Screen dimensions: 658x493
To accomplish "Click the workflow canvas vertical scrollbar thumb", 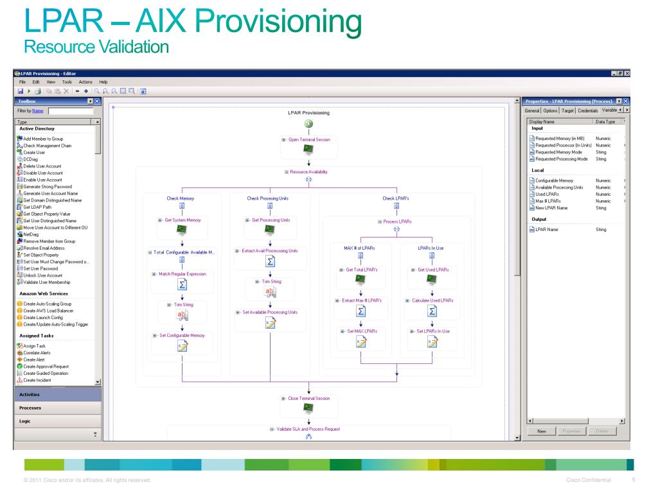I will 517,191.
